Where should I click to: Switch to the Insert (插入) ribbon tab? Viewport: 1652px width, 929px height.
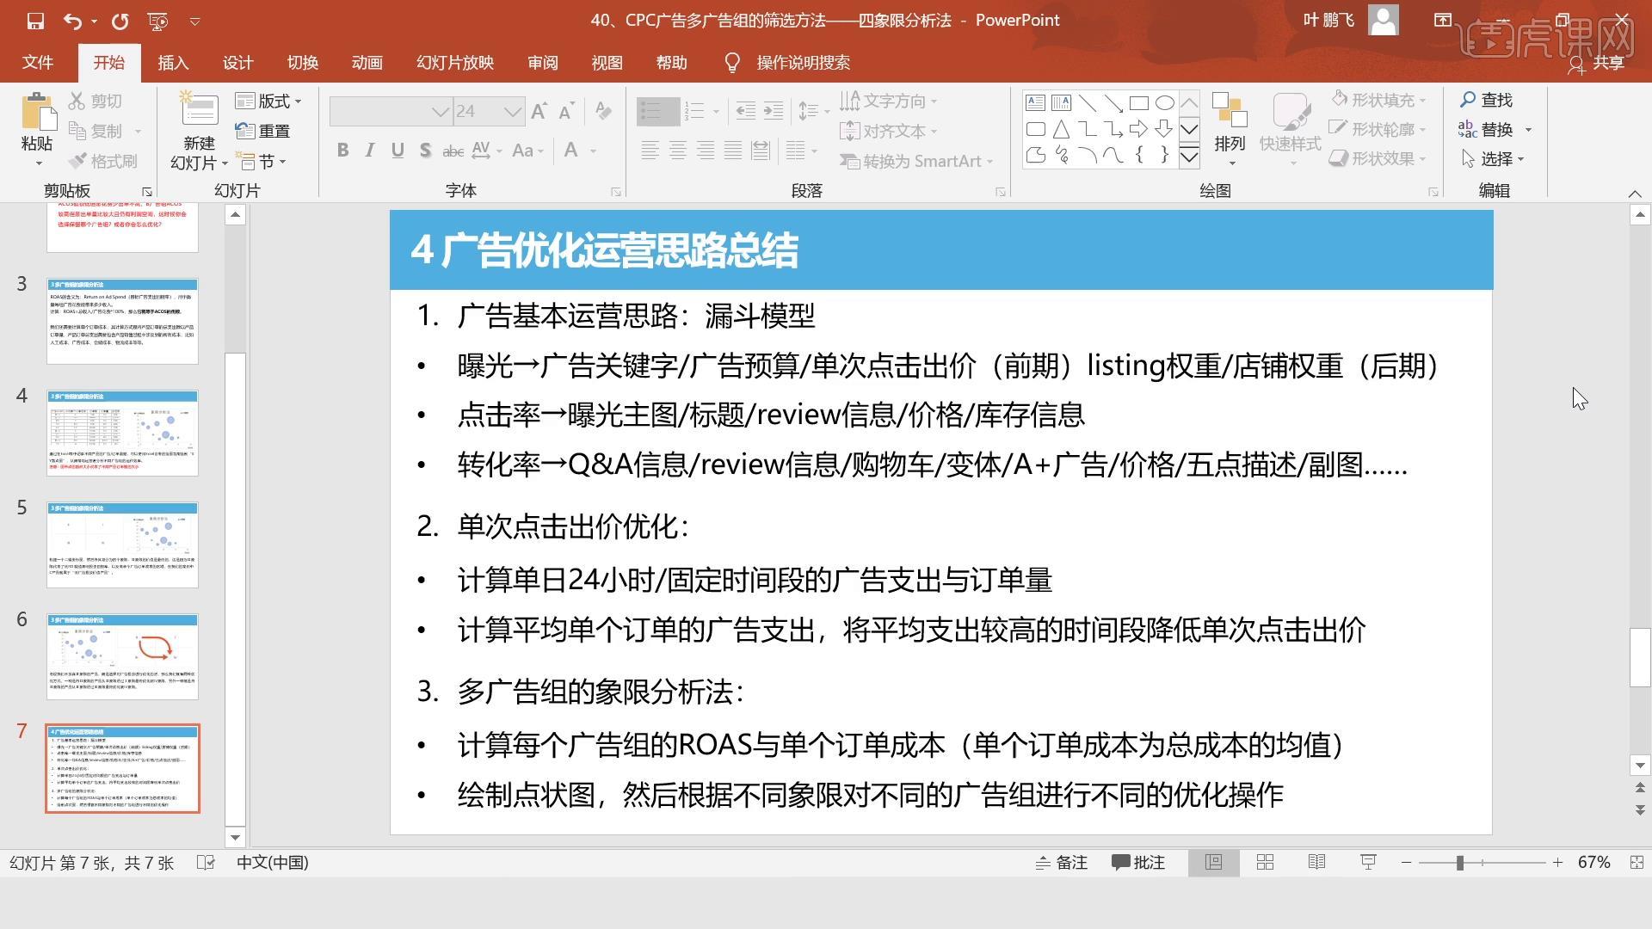[173, 63]
